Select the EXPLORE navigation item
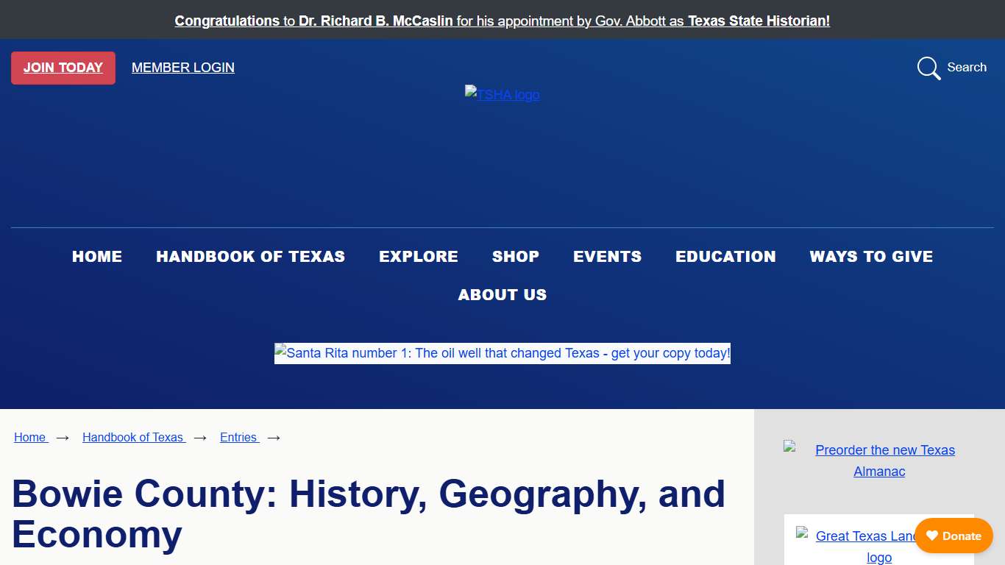1005x565 pixels. 418,257
